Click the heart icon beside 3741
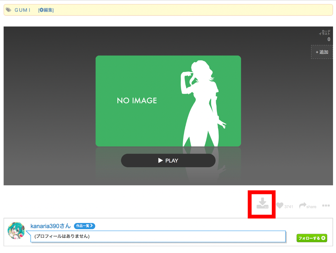This screenshot has height=253, width=336. point(280,205)
